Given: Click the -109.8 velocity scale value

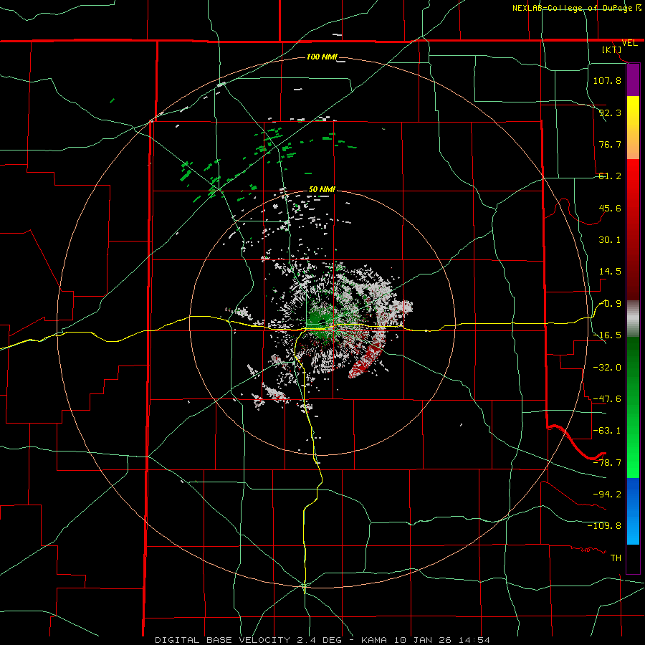Looking at the screenshot, I should point(604,526).
